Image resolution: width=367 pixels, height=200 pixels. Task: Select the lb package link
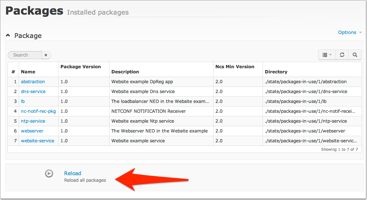click(23, 101)
